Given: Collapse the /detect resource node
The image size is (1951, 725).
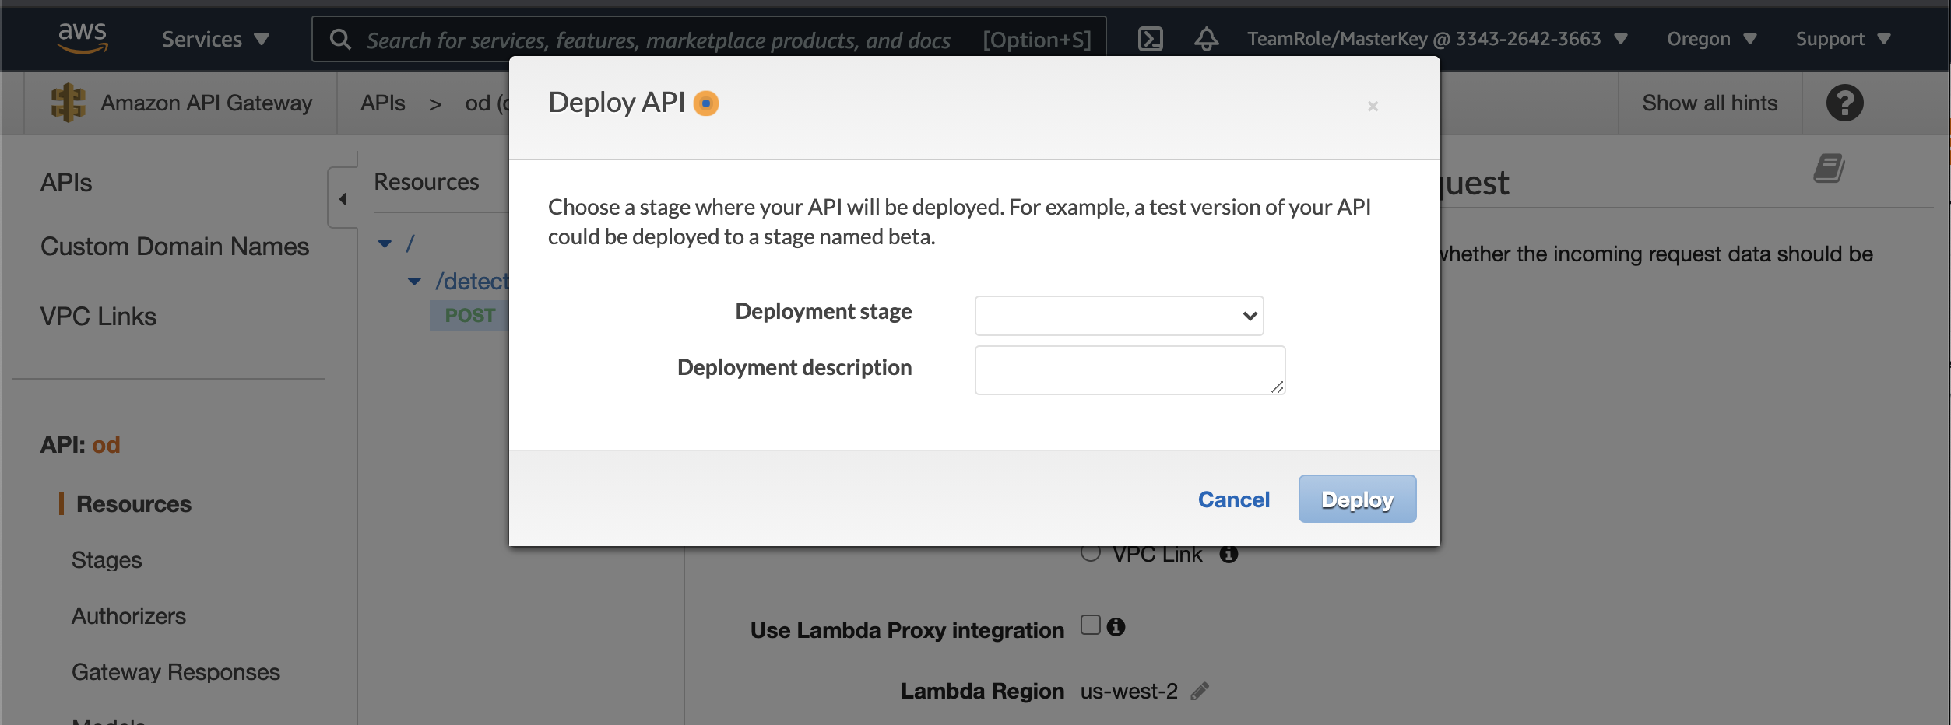Looking at the screenshot, I should (x=414, y=281).
